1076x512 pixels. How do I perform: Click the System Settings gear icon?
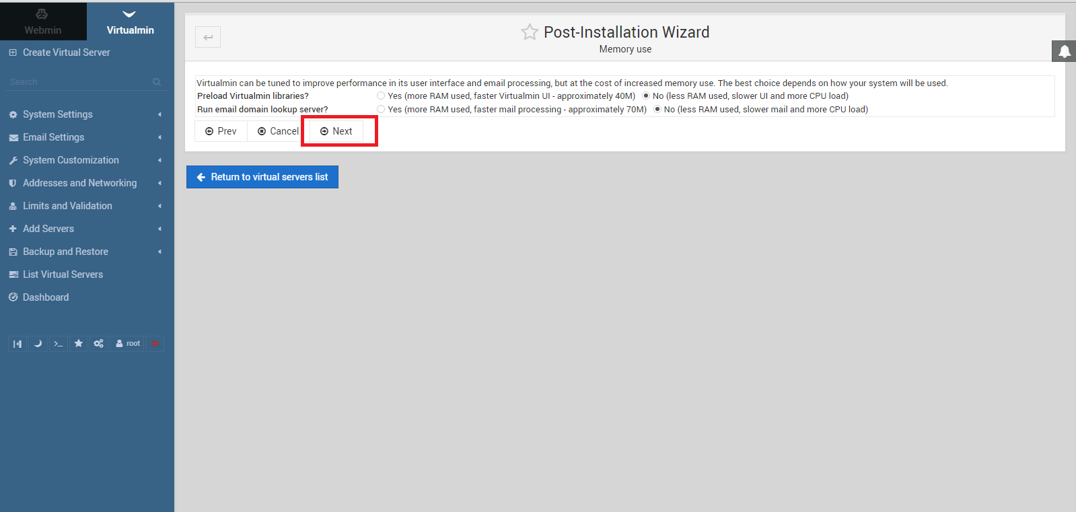[x=13, y=115]
